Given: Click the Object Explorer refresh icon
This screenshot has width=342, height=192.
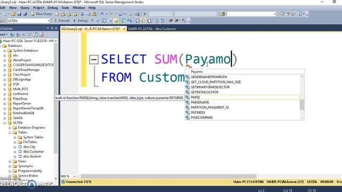Looking at the screenshot, I should tap(35, 35).
